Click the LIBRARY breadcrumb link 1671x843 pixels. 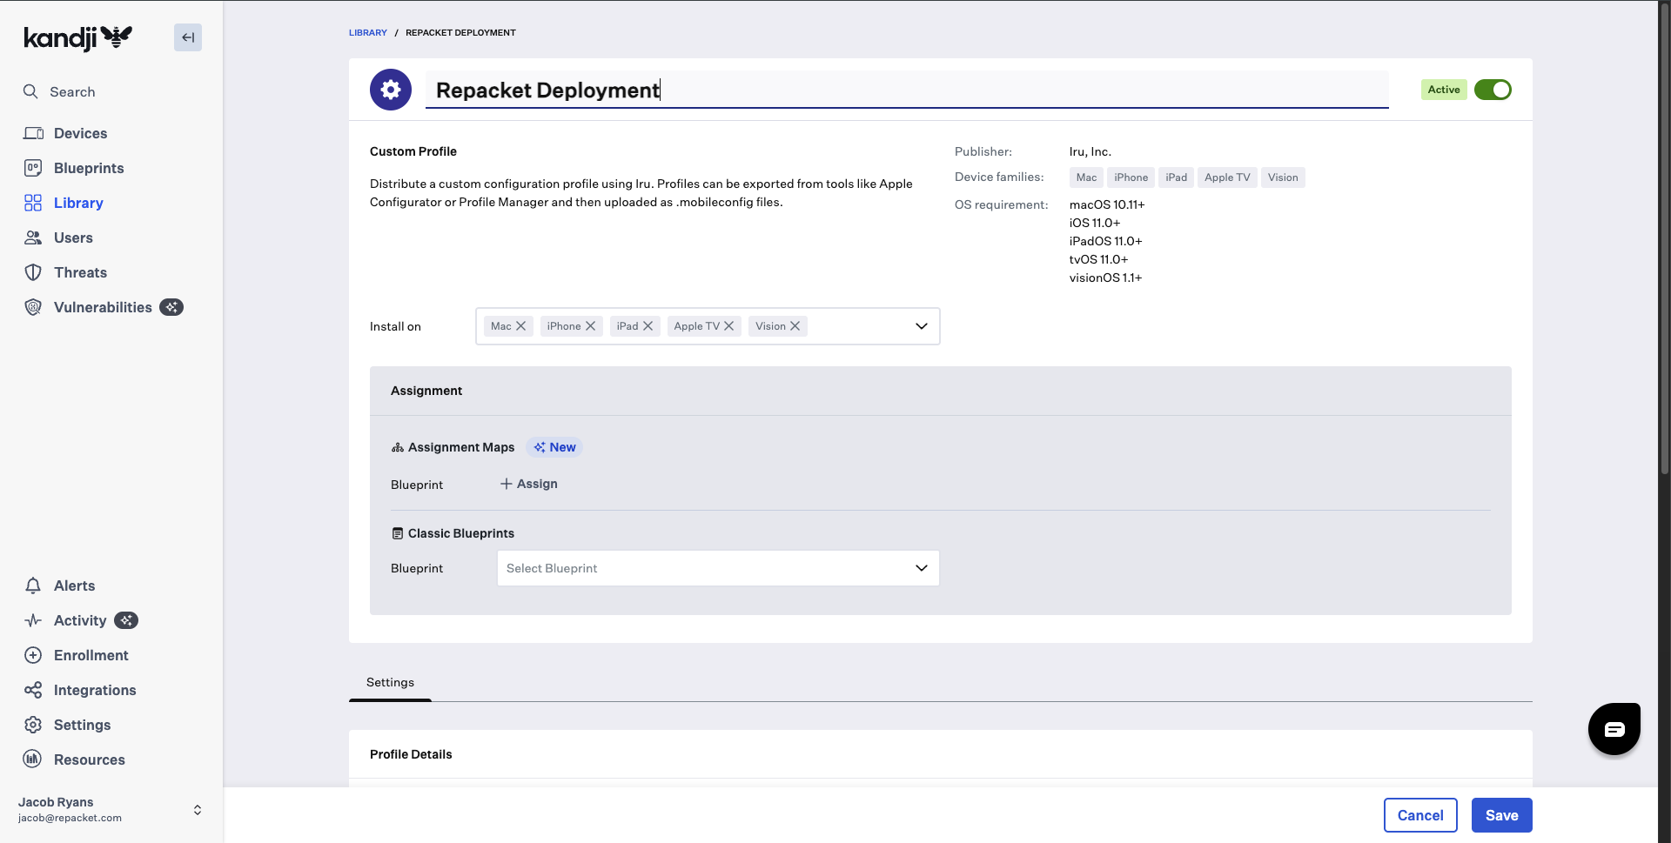368,33
